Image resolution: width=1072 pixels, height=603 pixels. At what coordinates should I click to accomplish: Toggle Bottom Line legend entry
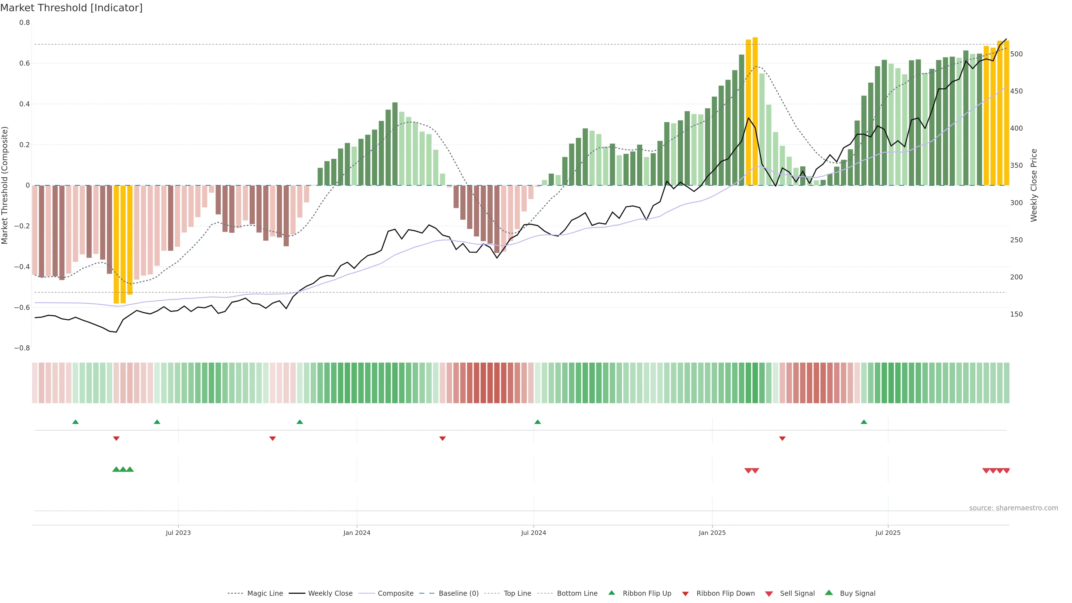pos(577,594)
